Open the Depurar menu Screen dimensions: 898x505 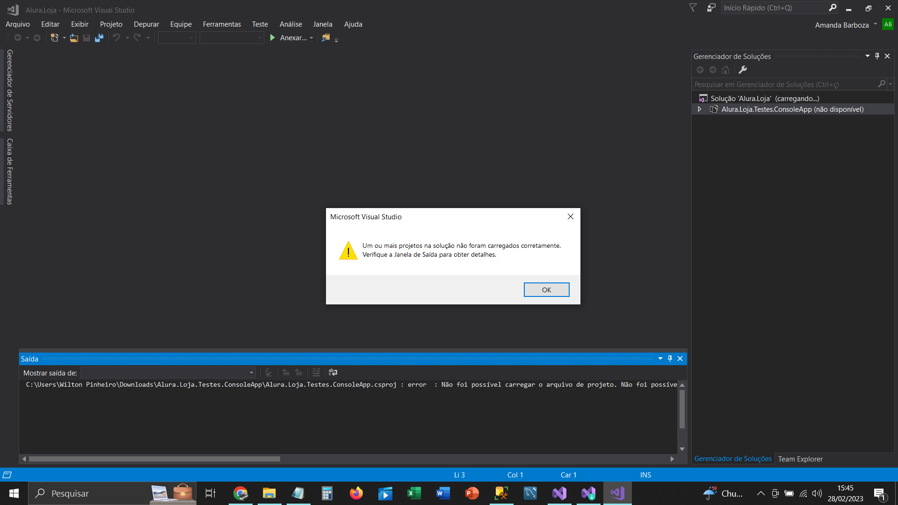(x=146, y=24)
